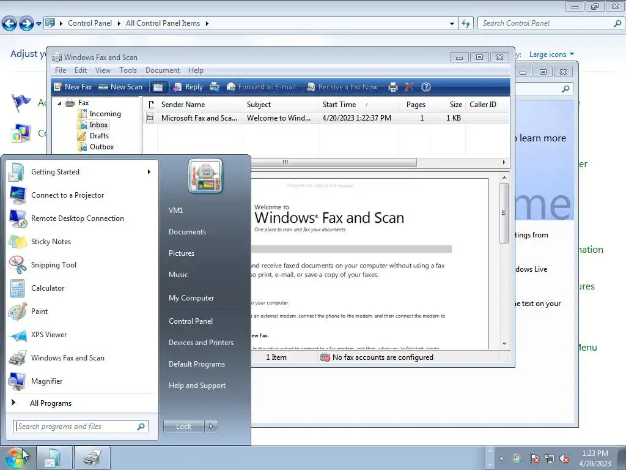Launch Magnifier
The width and height of the screenshot is (626, 470).
(82, 381)
